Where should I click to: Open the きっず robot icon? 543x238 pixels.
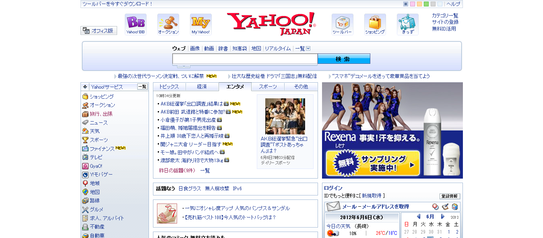408,24
